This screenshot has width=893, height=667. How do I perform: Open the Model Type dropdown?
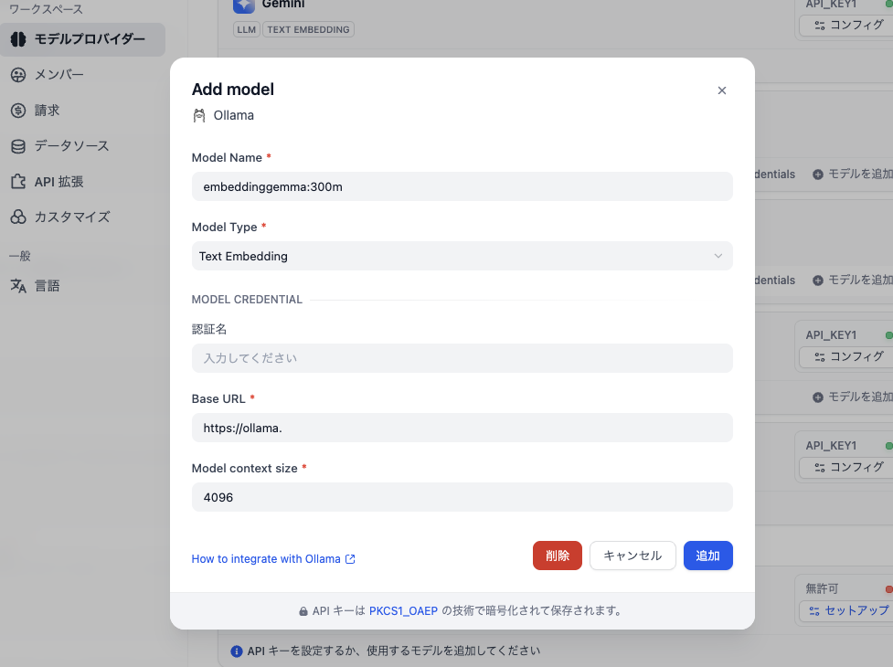462,256
